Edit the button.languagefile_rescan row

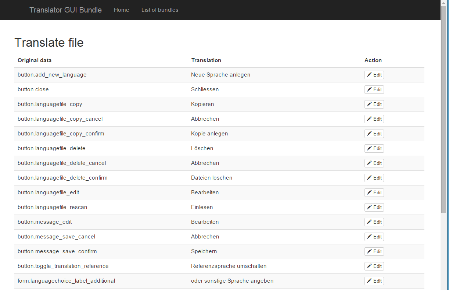tap(374, 207)
